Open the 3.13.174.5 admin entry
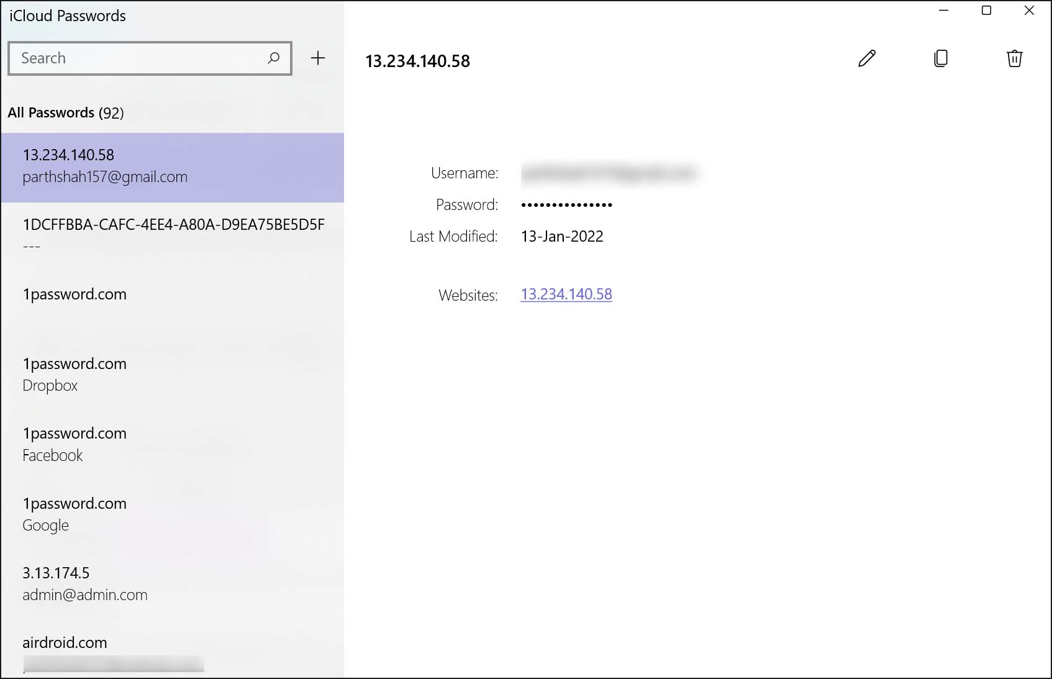Viewport: 1052px width, 679px height. coord(172,584)
